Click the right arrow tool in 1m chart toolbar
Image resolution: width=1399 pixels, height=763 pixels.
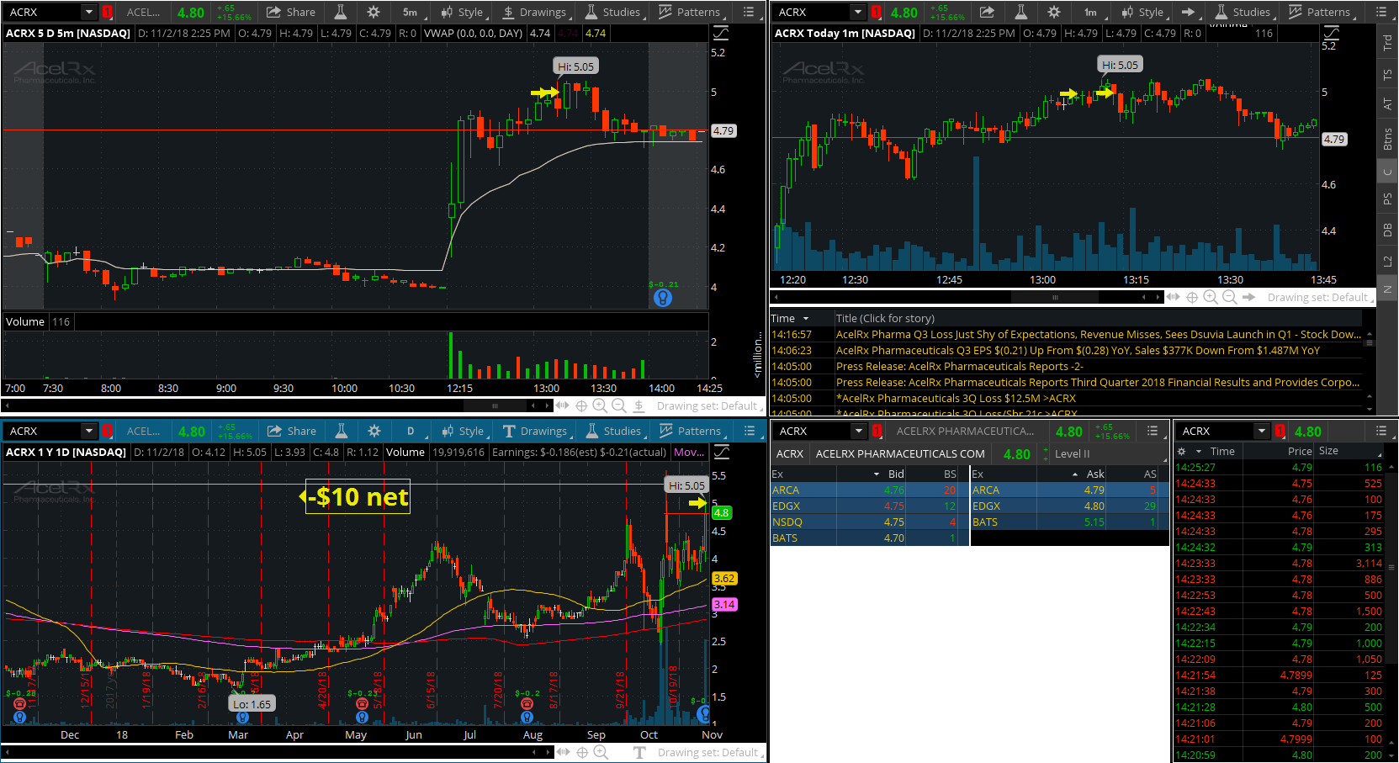click(x=1188, y=12)
